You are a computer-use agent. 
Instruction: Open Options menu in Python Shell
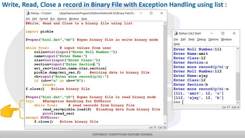213,39
